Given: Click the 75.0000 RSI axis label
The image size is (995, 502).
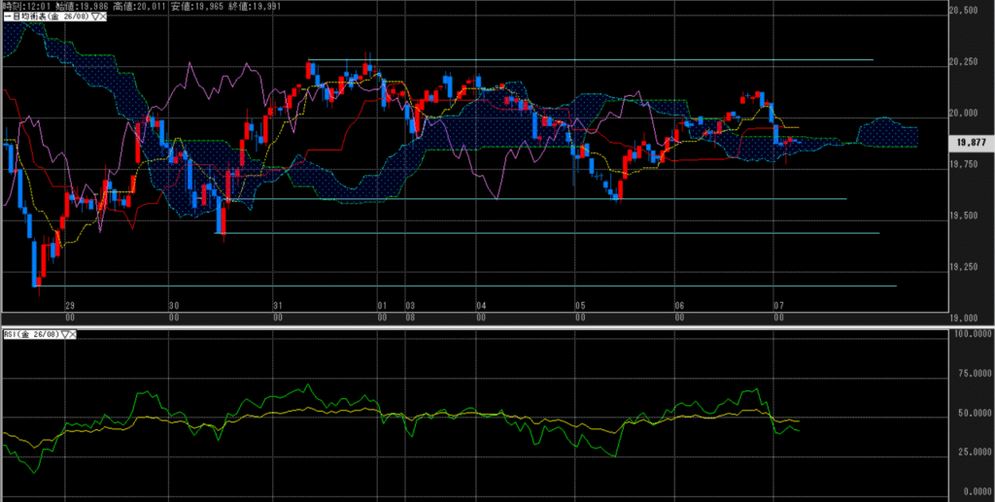Looking at the screenshot, I should (972, 371).
